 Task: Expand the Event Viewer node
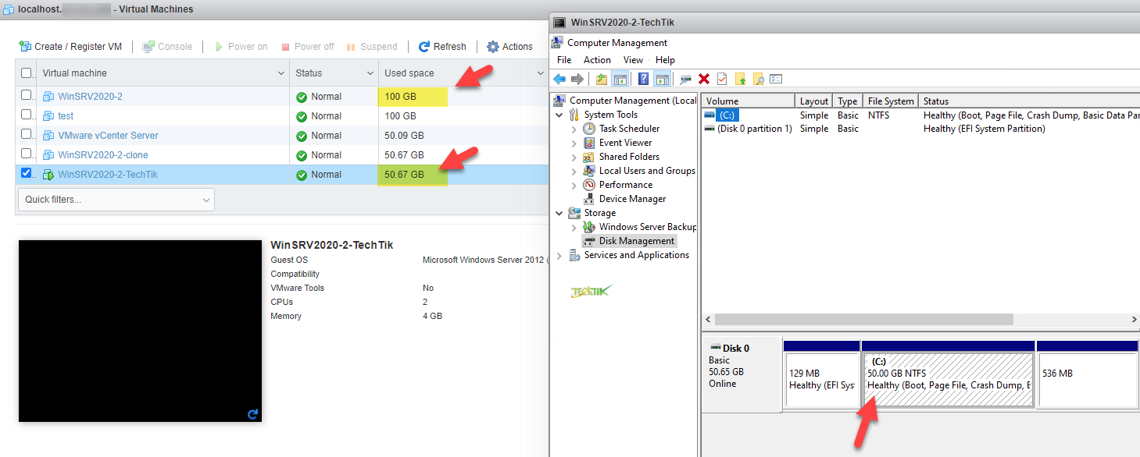(574, 143)
